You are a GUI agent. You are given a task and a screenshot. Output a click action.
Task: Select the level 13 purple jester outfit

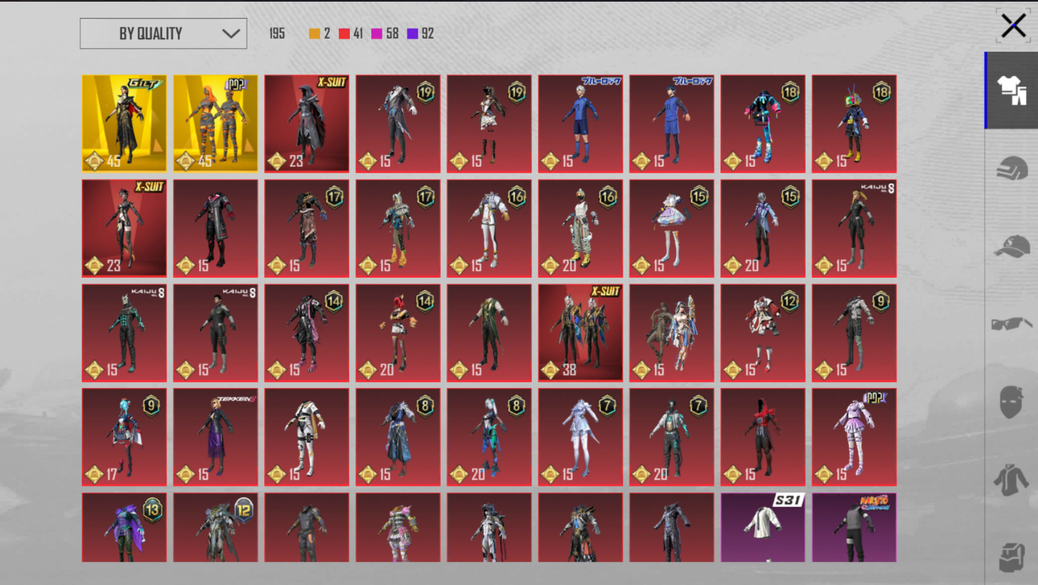click(x=124, y=527)
